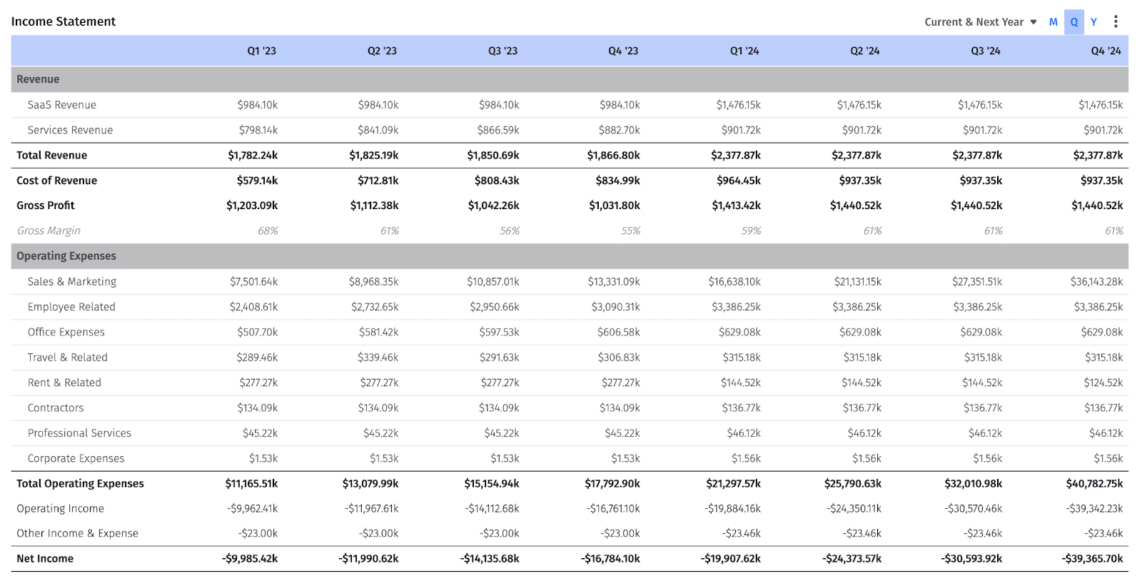Select the Revenue section header
Screen dimensions: 1142x581
tap(570, 79)
